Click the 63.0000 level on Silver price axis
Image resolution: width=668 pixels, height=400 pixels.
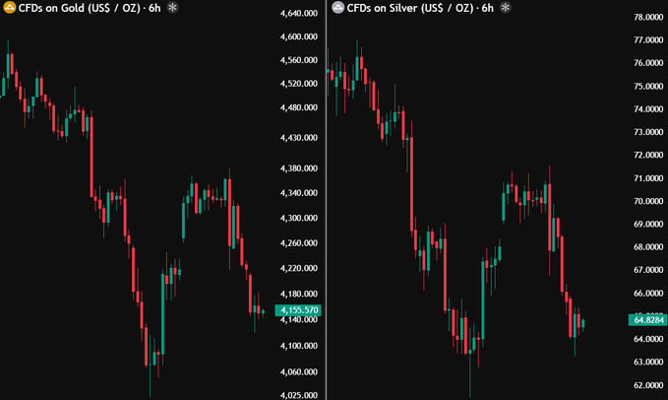click(648, 362)
